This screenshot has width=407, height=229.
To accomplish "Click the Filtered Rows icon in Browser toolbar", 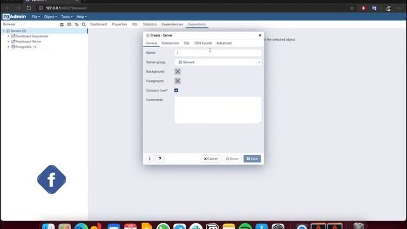I will [76, 24].
